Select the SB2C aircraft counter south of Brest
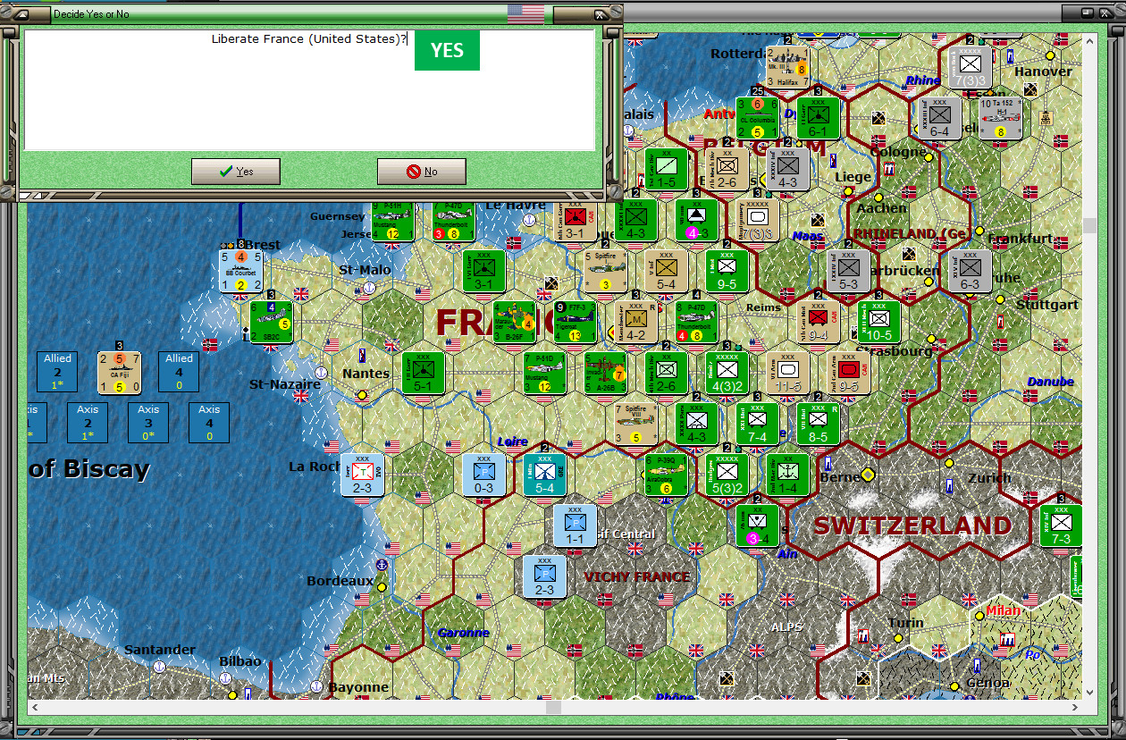This screenshot has height=740, width=1126. coord(272,323)
